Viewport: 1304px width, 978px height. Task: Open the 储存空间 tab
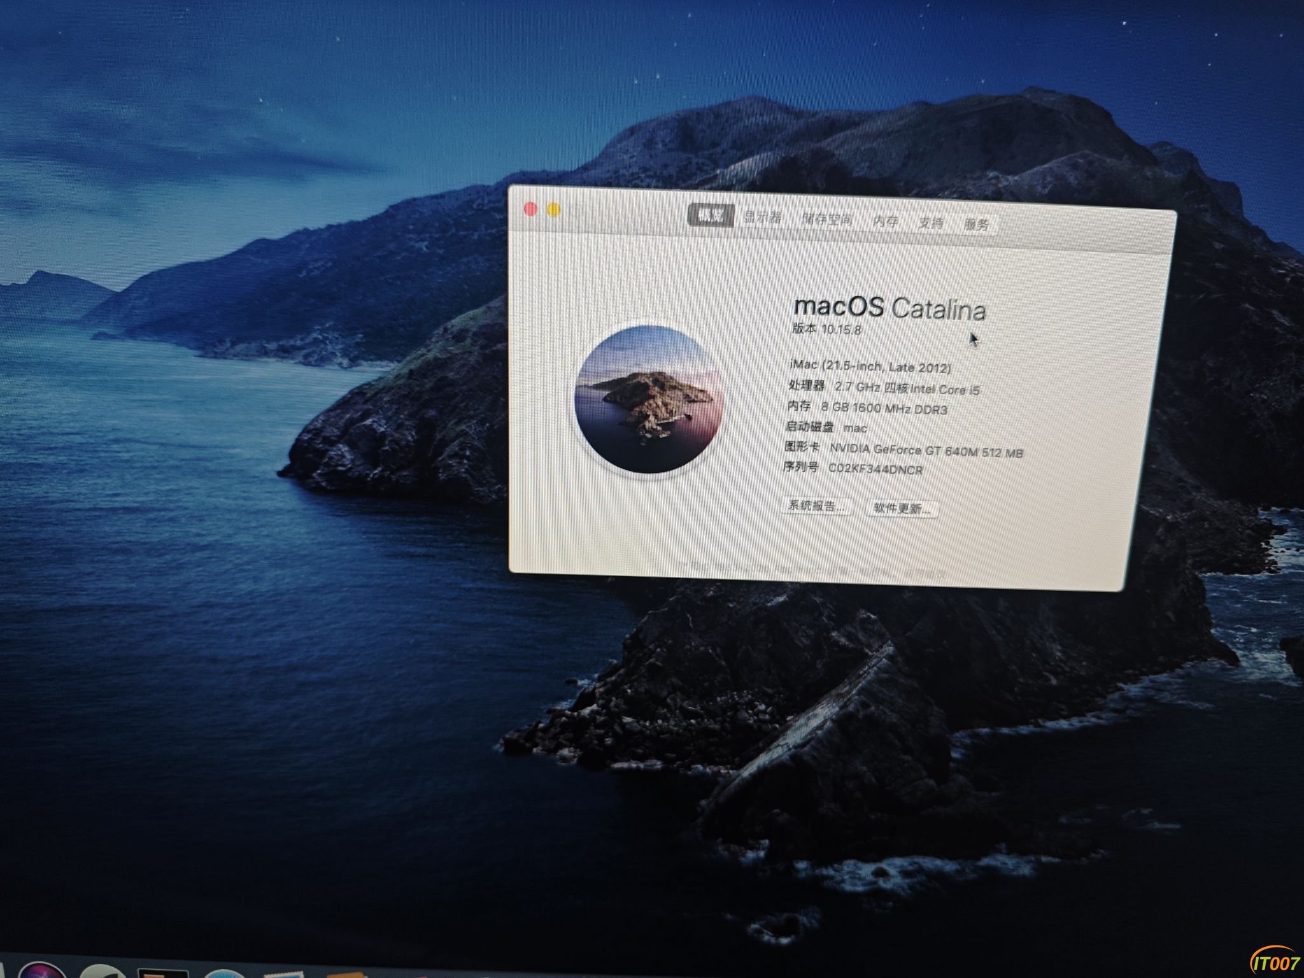[826, 219]
